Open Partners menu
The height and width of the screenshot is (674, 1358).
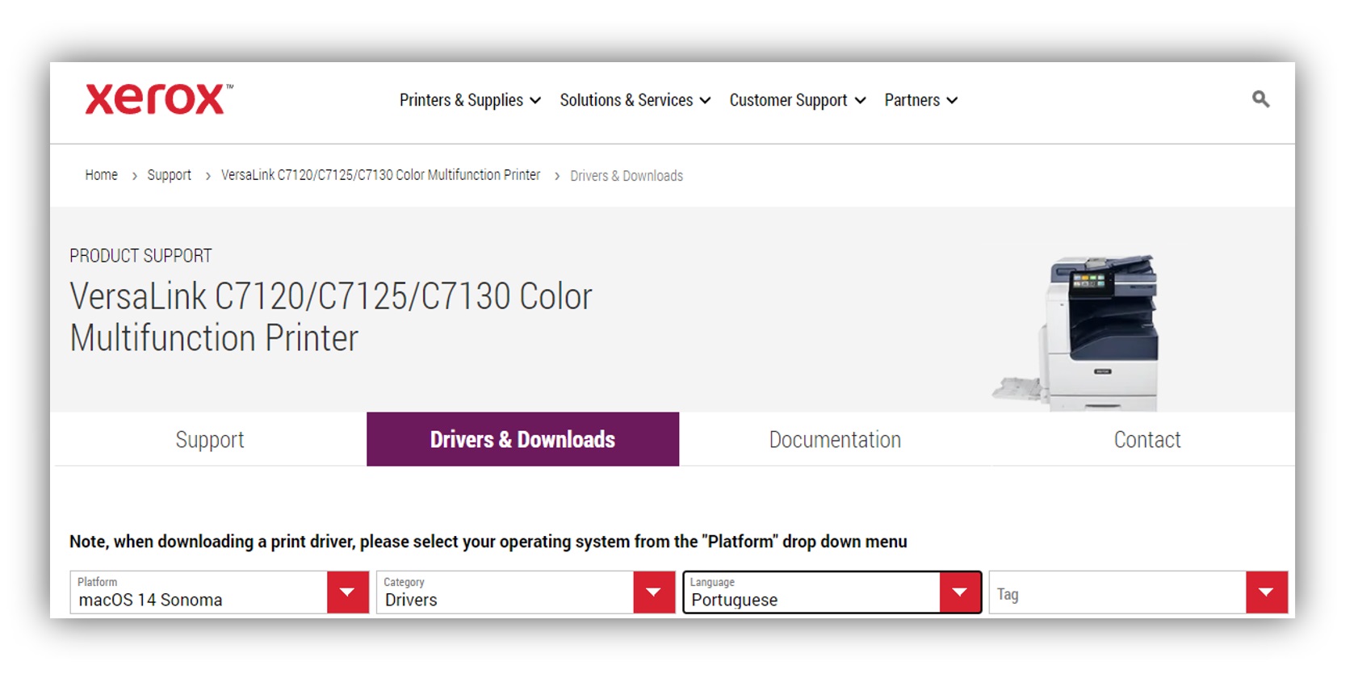(921, 100)
